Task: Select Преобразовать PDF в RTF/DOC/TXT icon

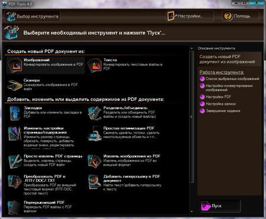Action: pos(15,182)
